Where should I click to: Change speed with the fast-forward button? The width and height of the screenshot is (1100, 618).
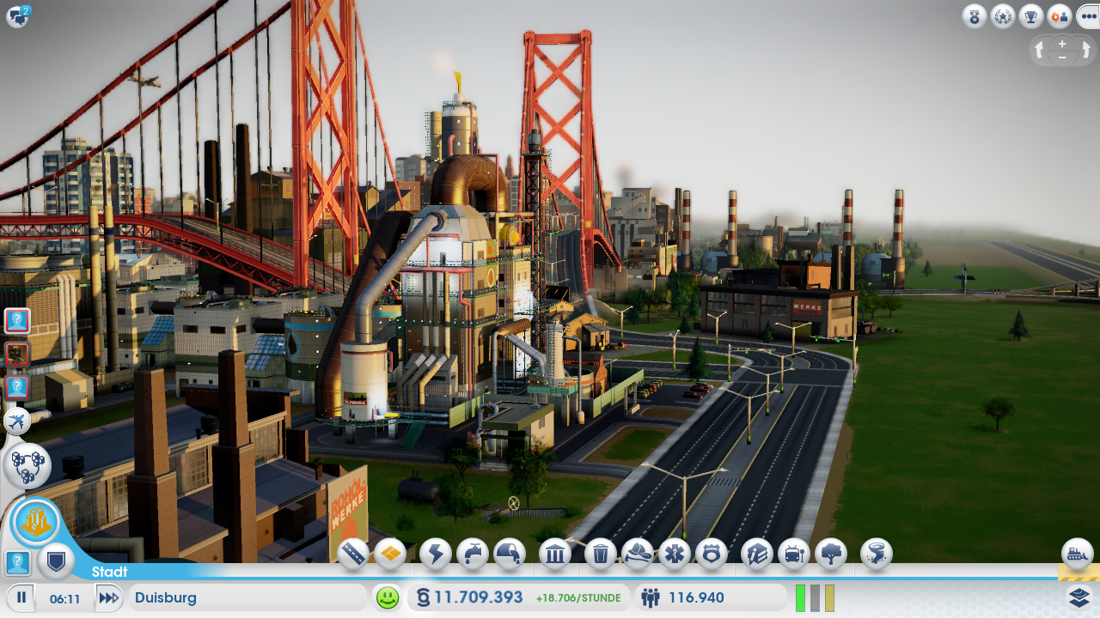pos(108,597)
